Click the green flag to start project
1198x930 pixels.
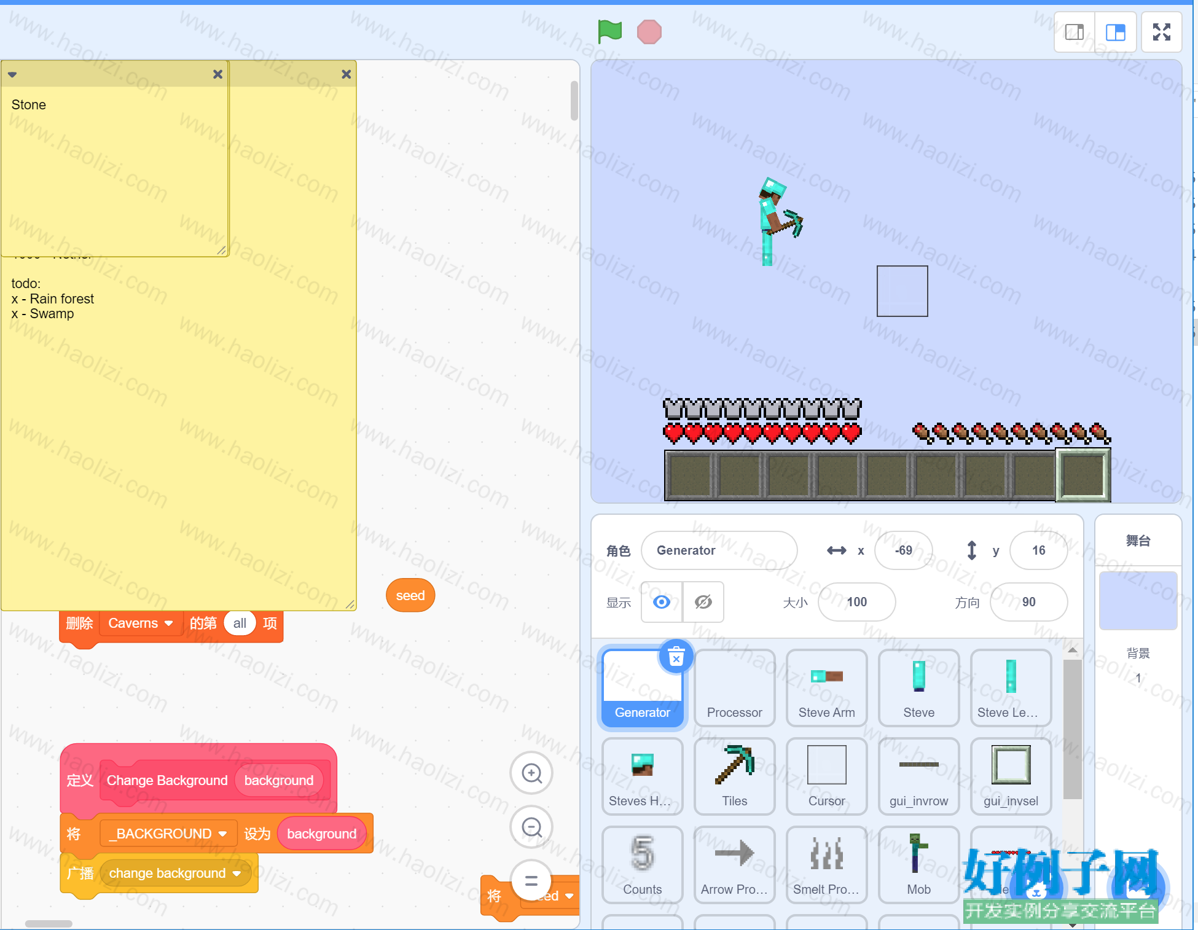pyautogui.click(x=609, y=31)
